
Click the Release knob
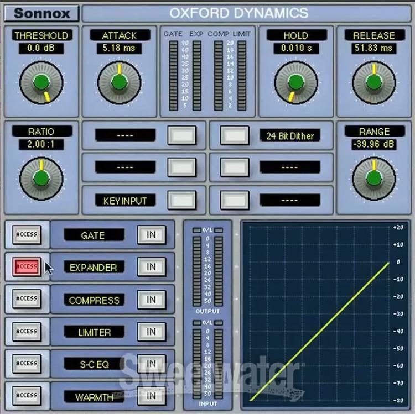click(374, 83)
